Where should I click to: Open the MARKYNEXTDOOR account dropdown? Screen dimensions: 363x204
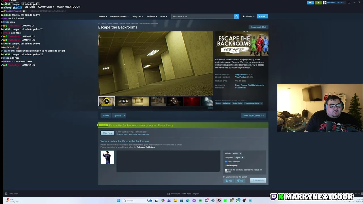[x=334, y=3]
